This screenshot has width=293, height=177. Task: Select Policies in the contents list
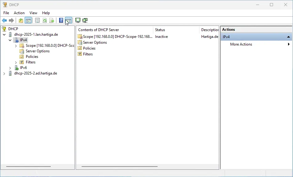[x=89, y=48]
